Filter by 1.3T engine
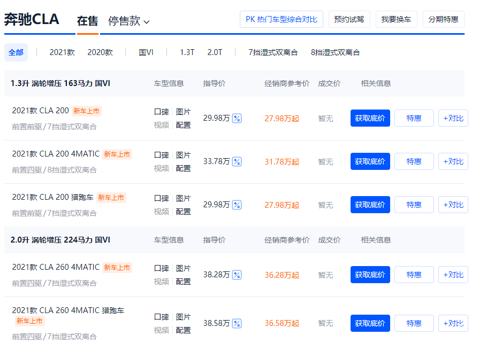The image size is (479, 343). (187, 52)
